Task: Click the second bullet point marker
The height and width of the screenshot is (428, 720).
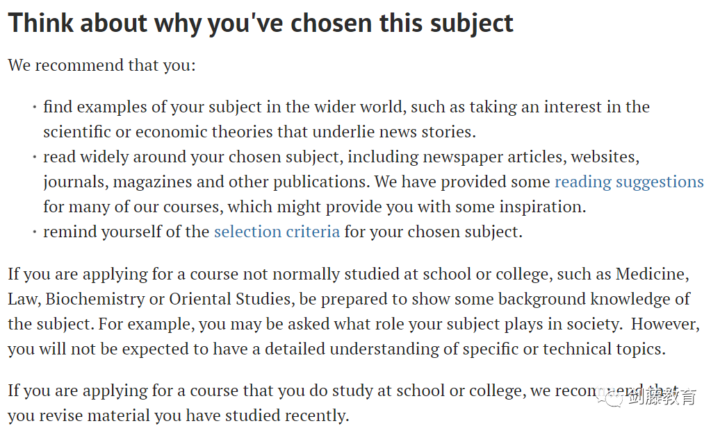Action: coord(35,157)
